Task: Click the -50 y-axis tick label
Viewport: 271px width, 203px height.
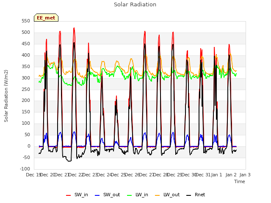Action: click(26, 157)
